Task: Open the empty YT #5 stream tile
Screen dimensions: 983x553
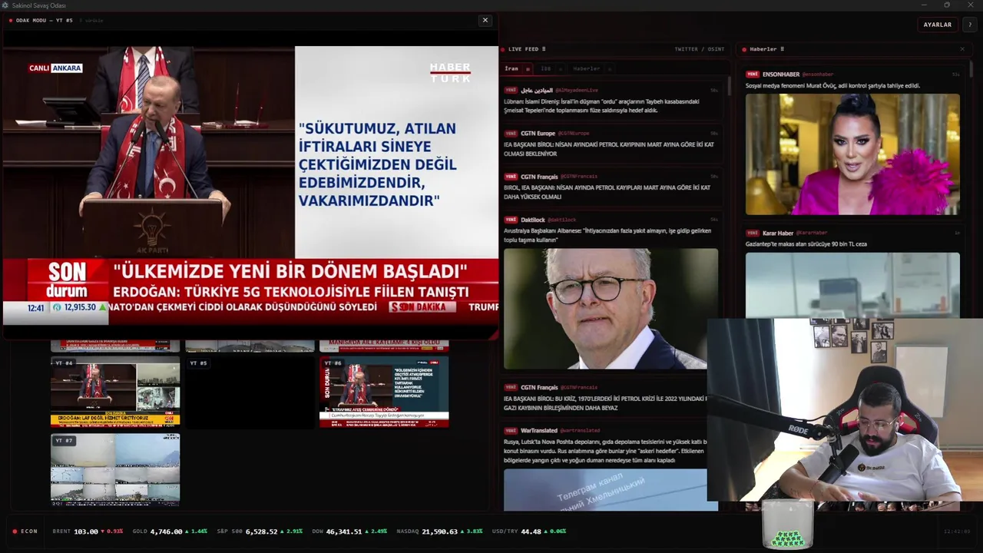Action: click(250, 392)
